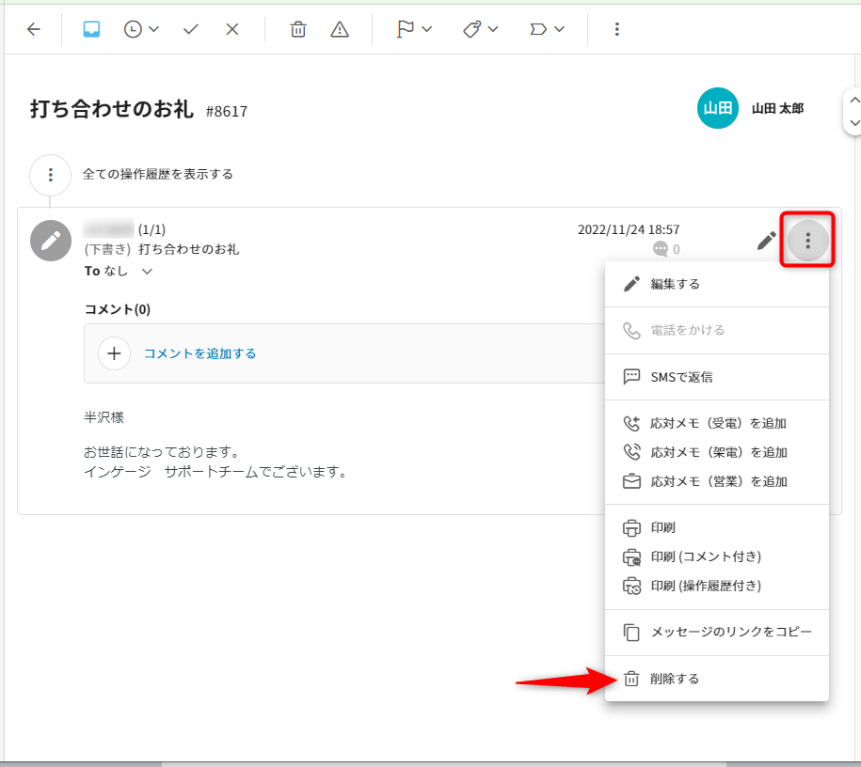
Task: Click the pencil edit icon beside date
Action: [767, 241]
